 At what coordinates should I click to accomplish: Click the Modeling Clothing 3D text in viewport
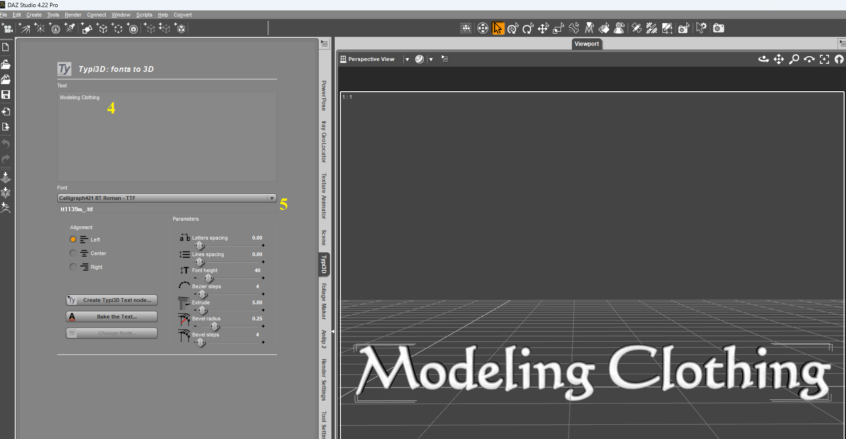pos(593,373)
